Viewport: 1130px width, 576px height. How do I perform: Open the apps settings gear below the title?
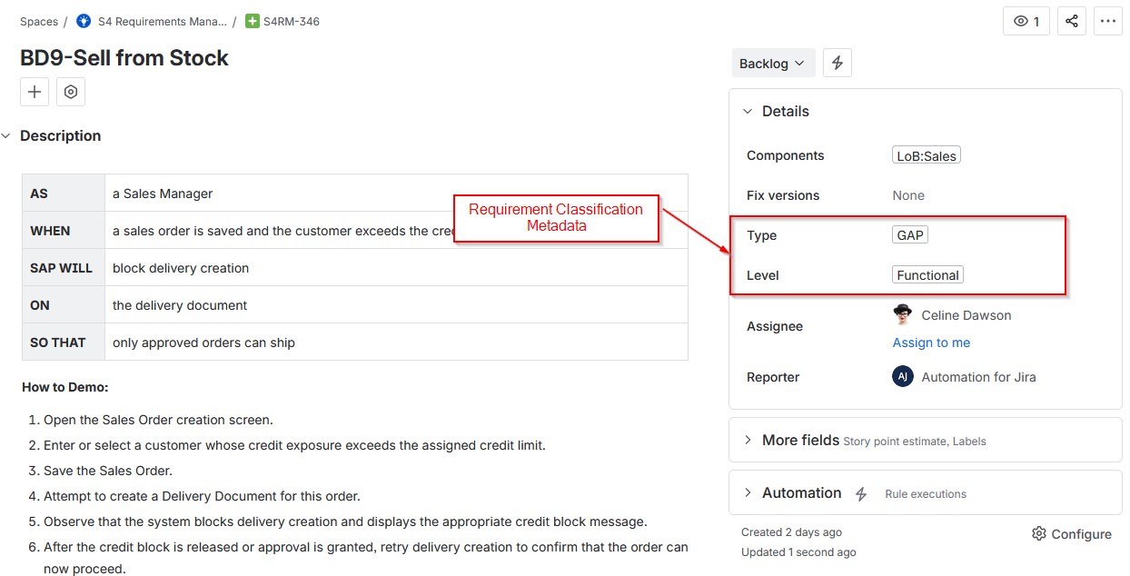pos(70,91)
